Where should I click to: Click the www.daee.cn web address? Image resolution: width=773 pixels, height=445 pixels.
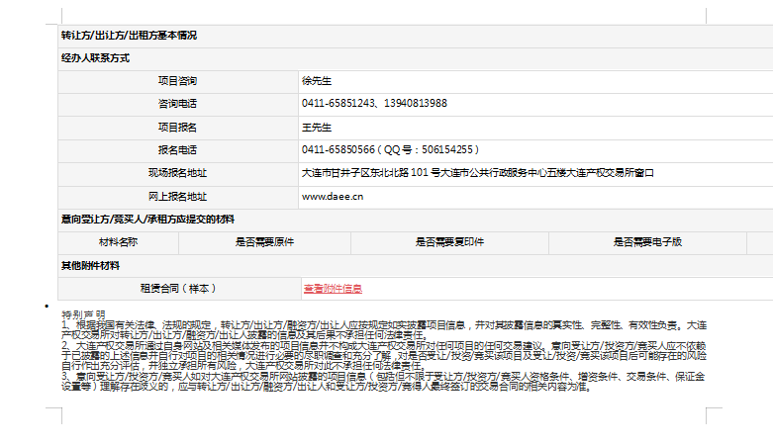click(333, 196)
